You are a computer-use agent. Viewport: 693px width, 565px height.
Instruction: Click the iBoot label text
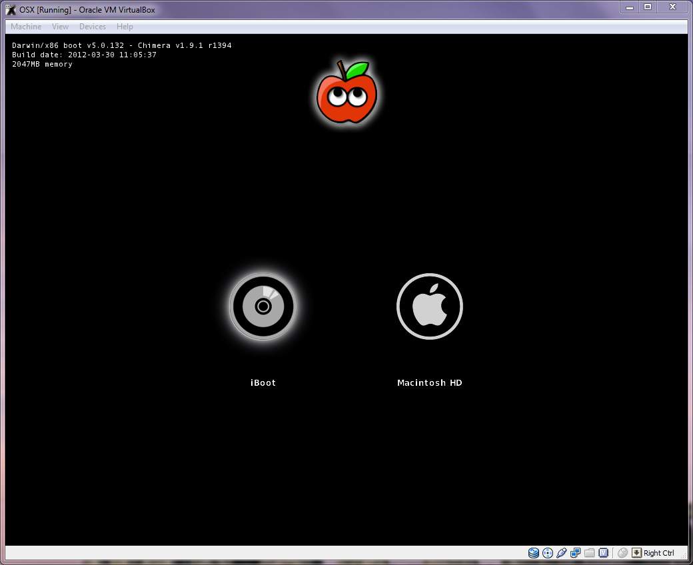click(x=263, y=382)
